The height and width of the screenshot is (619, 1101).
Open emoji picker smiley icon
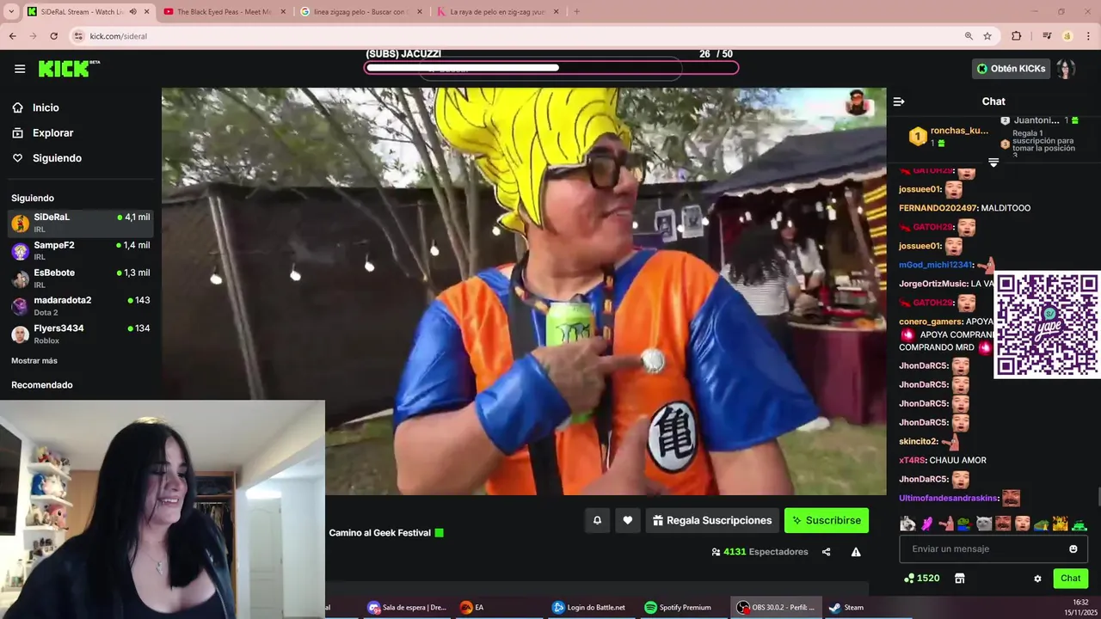pos(1073,549)
